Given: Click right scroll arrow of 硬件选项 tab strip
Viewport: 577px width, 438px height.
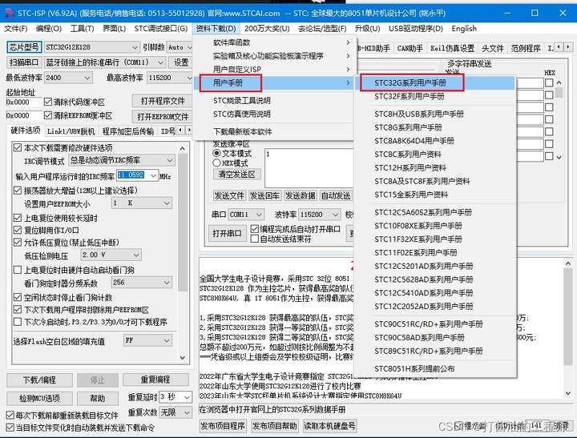Looking at the screenshot, I should coord(189,131).
